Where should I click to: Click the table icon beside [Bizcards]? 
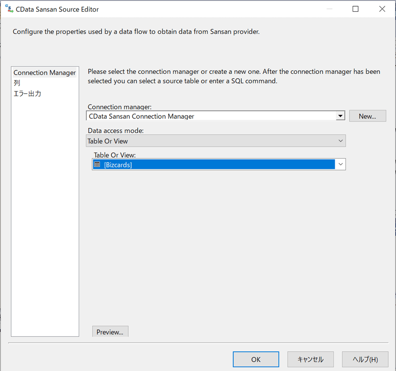click(x=97, y=164)
